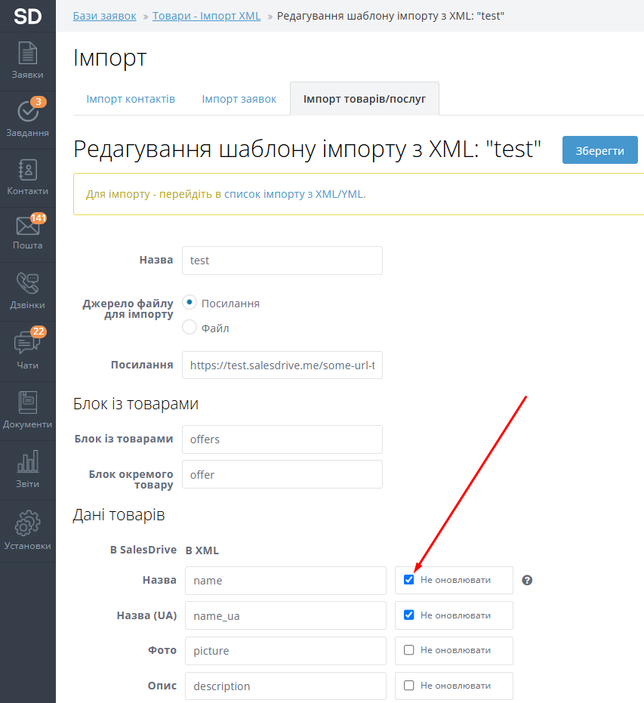Open Заявки section in sidebar

pyautogui.click(x=28, y=61)
